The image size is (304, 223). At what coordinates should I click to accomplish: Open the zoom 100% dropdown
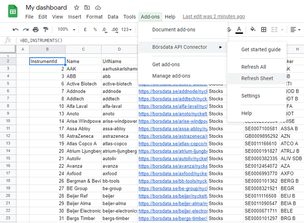pyautogui.click(x=67, y=29)
